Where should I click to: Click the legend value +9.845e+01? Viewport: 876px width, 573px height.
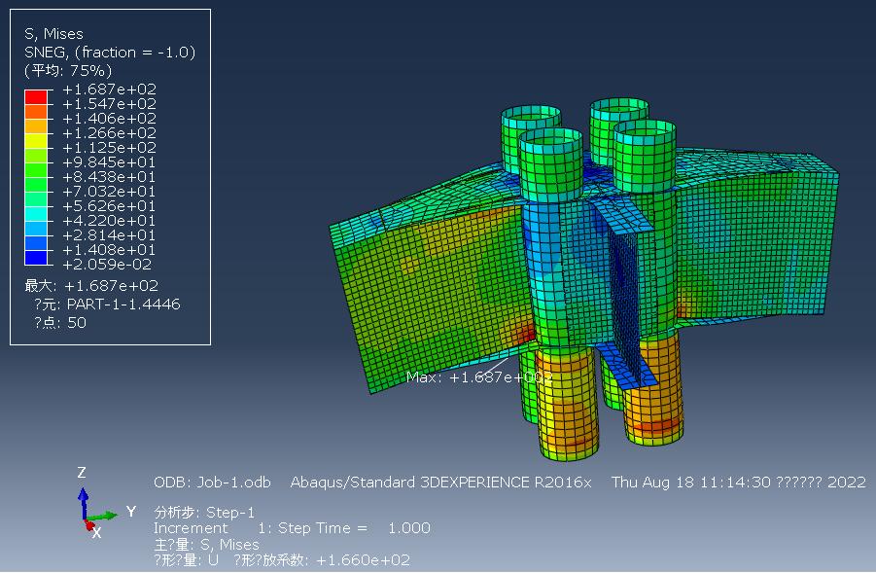[x=110, y=162]
